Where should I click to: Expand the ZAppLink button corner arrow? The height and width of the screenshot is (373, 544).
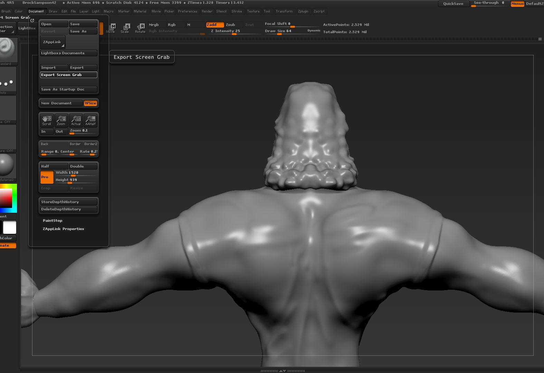point(63,46)
